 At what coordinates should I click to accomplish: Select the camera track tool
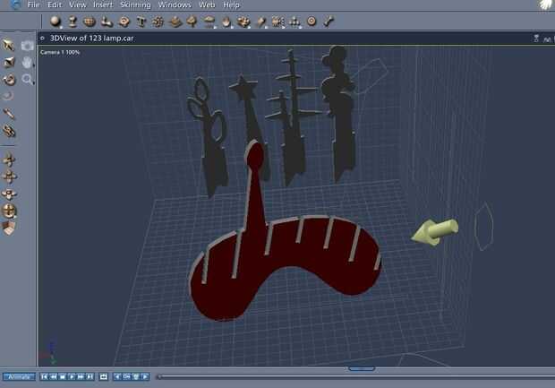click(27, 46)
